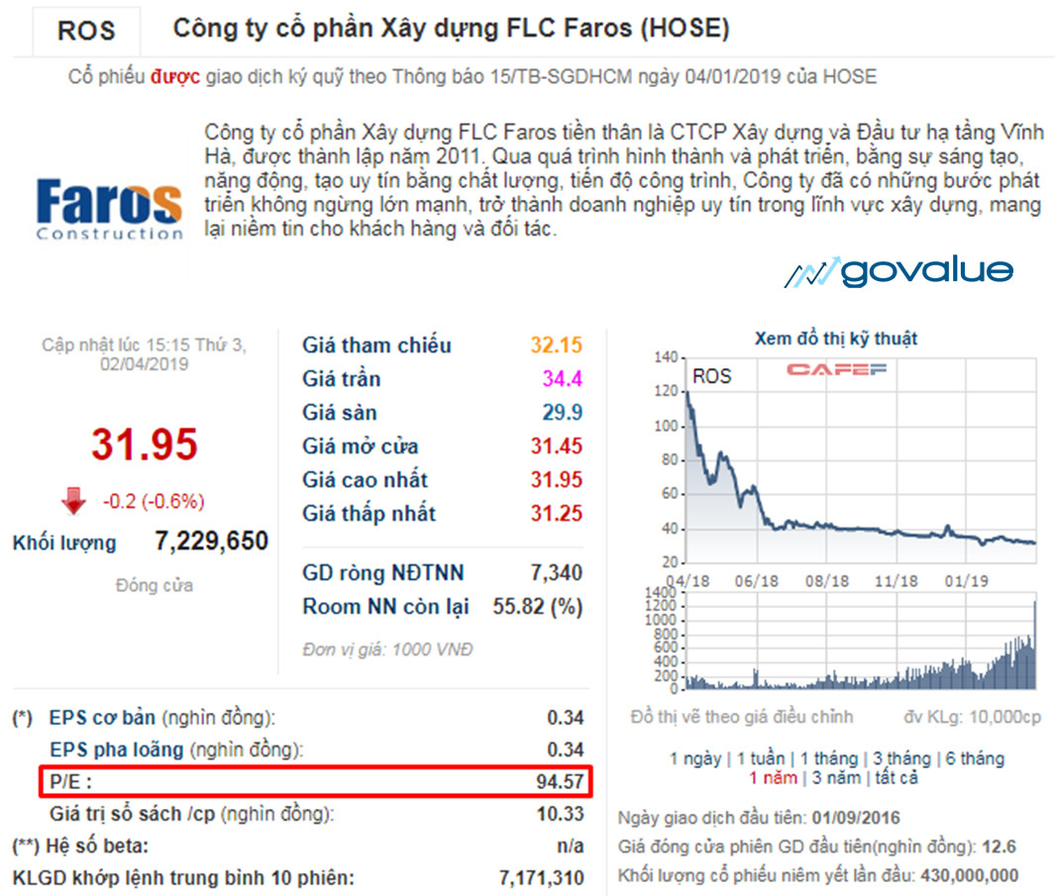Click the initial listed shares 430,000,000
Screen dimensions: 1058x896
pyautogui.click(x=970, y=876)
